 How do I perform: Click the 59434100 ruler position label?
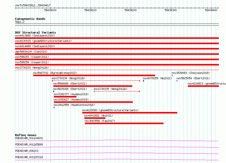coord(90,10)
